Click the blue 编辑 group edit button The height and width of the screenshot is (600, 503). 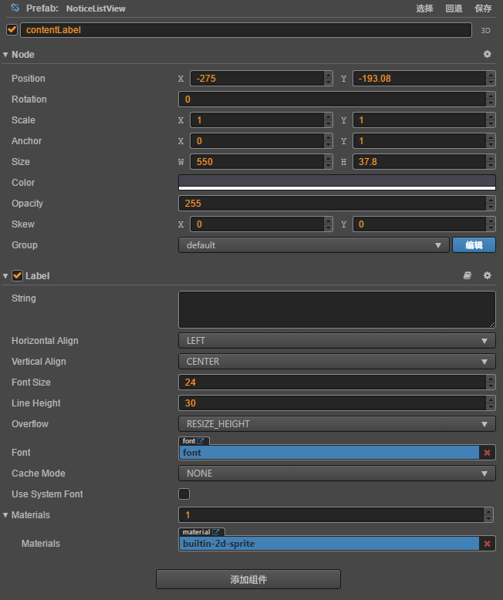click(474, 245)
